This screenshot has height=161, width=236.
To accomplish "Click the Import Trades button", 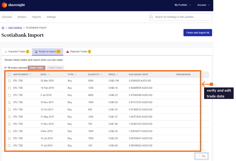I will click(55, 68).
